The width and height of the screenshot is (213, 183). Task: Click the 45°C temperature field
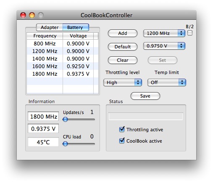click(x=43, y=142)
